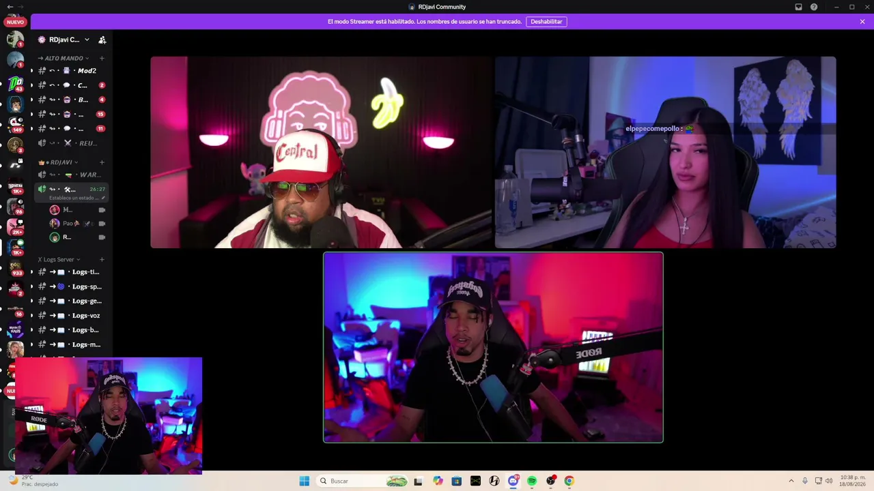Open the server with 96 mentions

(15, 206)
